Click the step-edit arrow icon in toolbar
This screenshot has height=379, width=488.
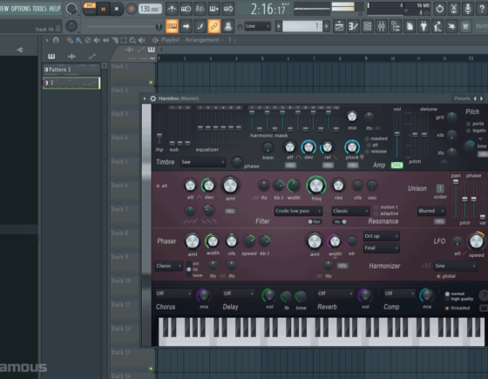click(x=186, y=26)
